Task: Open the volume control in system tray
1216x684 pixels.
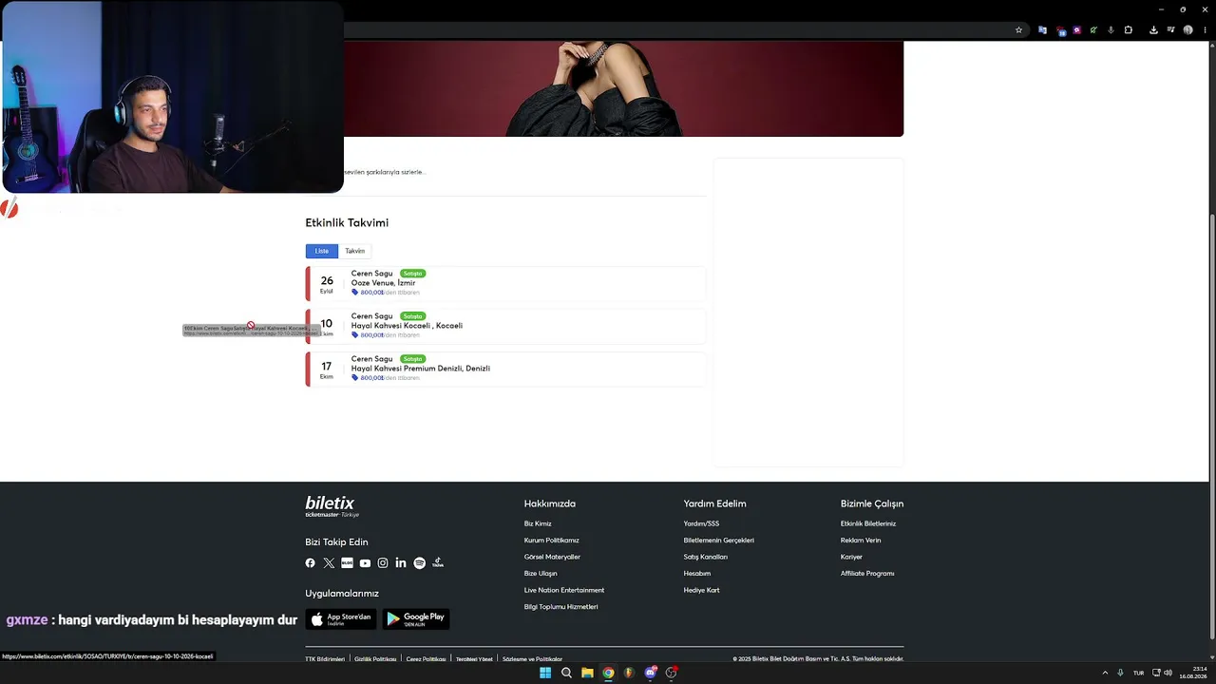Action: (1168, 673)
